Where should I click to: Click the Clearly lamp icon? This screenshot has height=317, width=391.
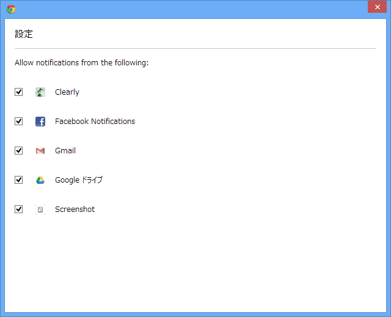(40, 92)
